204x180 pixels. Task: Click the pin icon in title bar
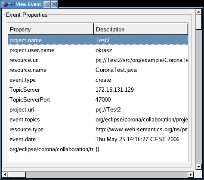(12, 4)
